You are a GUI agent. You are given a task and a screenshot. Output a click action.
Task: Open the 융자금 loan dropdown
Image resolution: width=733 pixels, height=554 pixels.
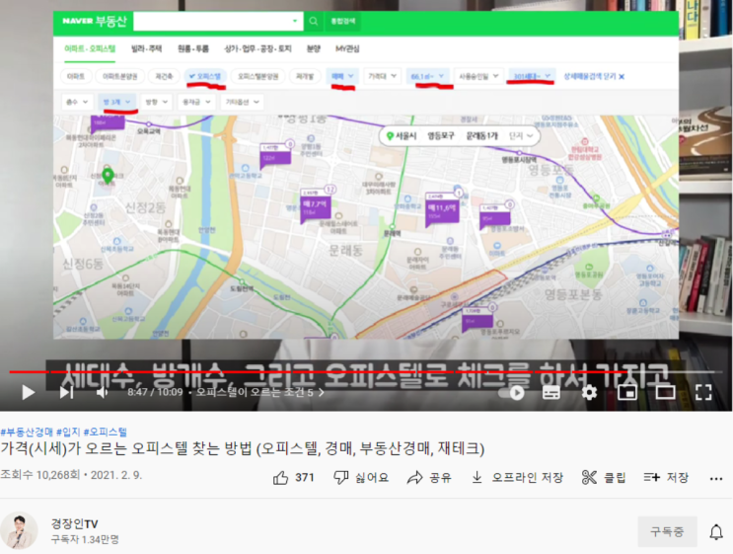(x=196, y=102)
